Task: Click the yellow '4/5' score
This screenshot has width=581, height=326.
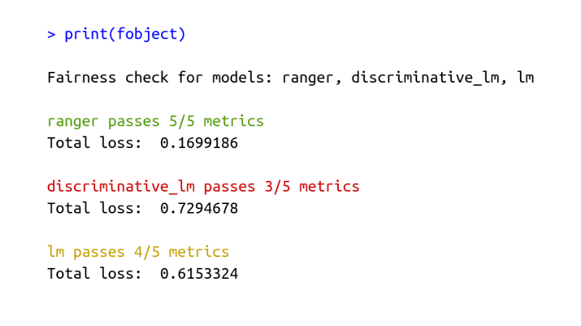Action: (x=147, y=252)
